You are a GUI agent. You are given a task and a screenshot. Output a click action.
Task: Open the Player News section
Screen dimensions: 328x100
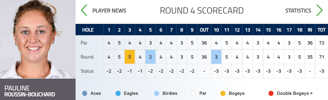(109, 11)
